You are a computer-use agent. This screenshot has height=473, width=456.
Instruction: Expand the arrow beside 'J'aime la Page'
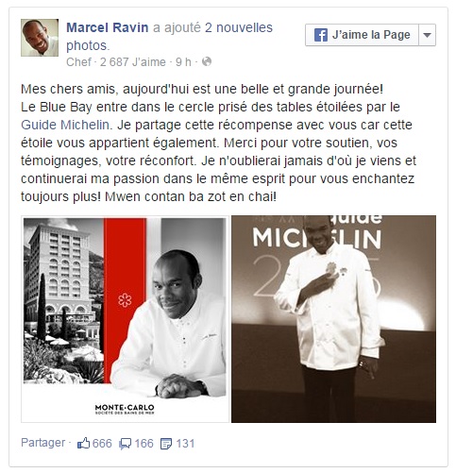point(428,35)
